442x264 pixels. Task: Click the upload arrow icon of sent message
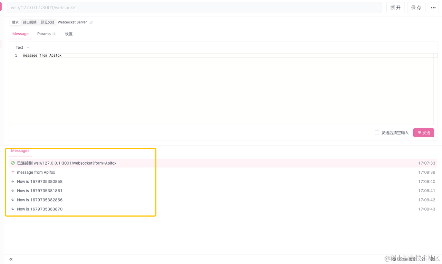click(13, 172)
